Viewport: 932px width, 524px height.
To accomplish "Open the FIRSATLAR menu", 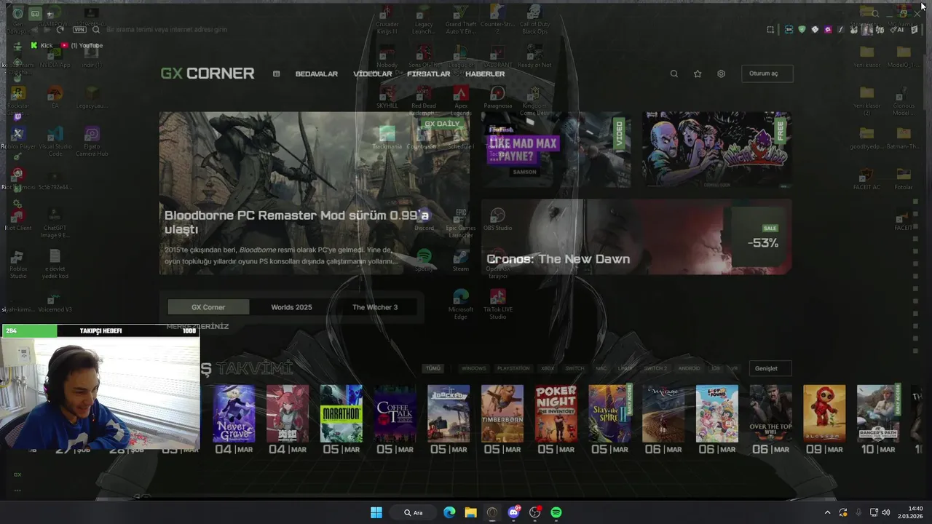I will 429,74.
